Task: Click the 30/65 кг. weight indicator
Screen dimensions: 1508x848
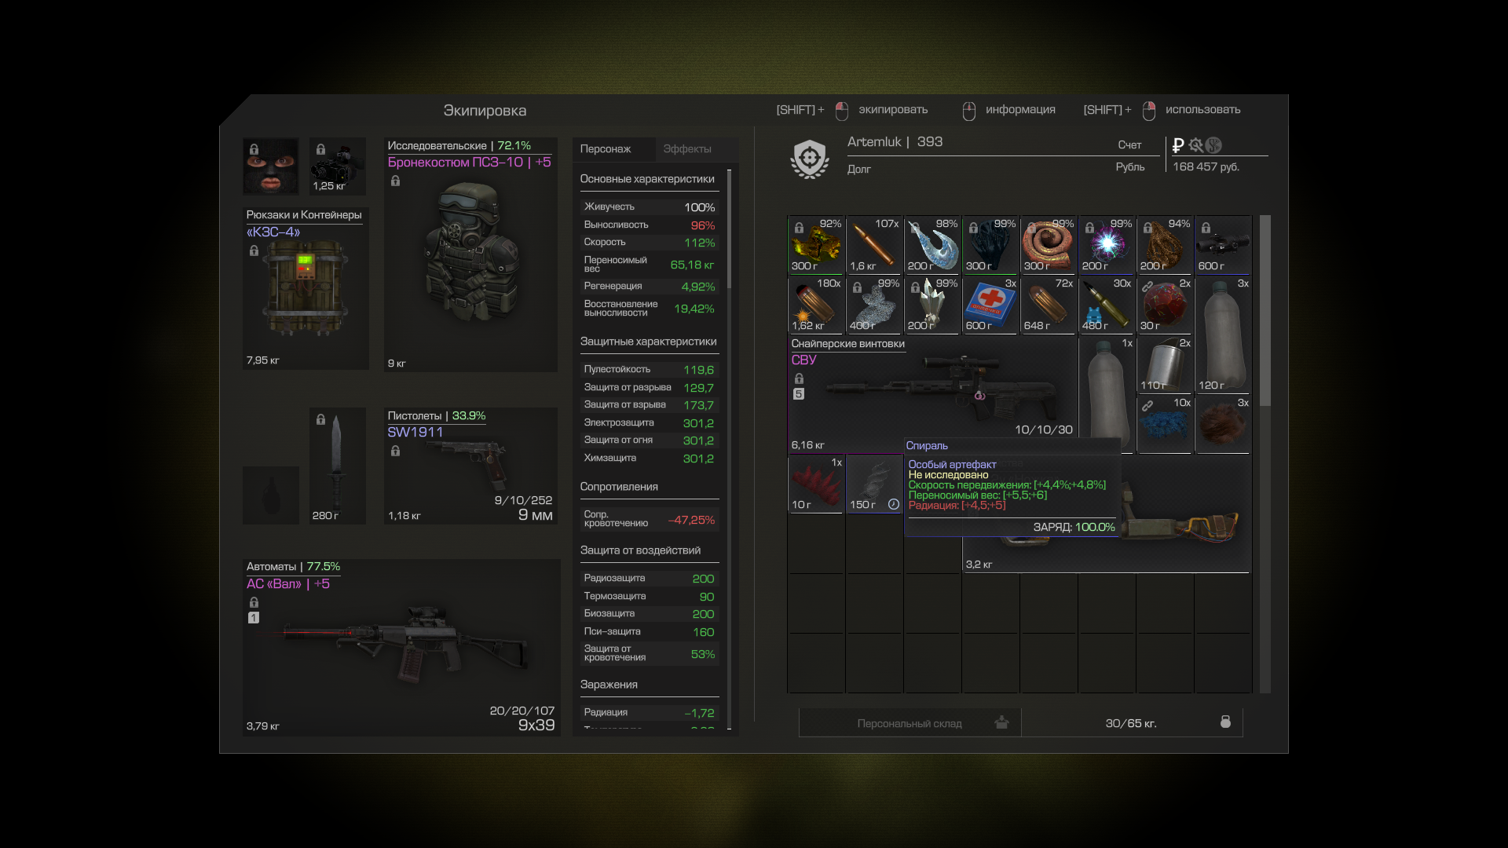Action: 1131,723
